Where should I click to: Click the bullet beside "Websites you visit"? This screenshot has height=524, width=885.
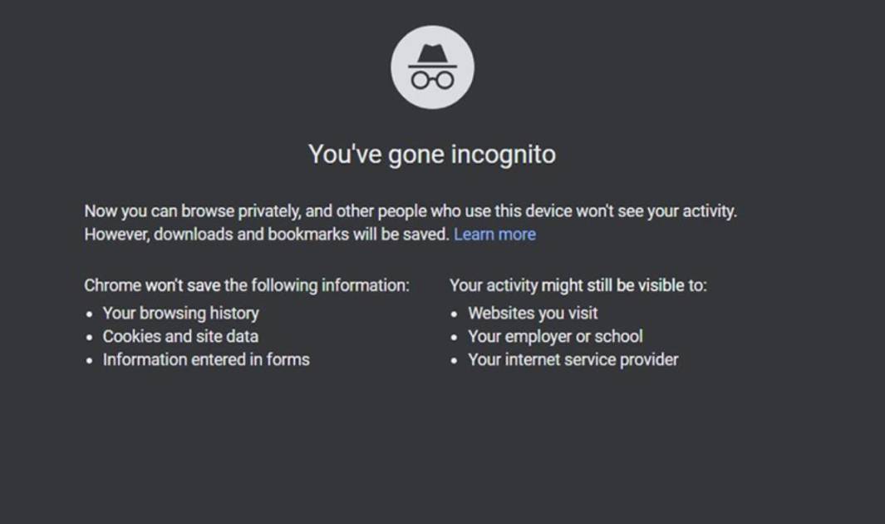click(x=455, y=314)
